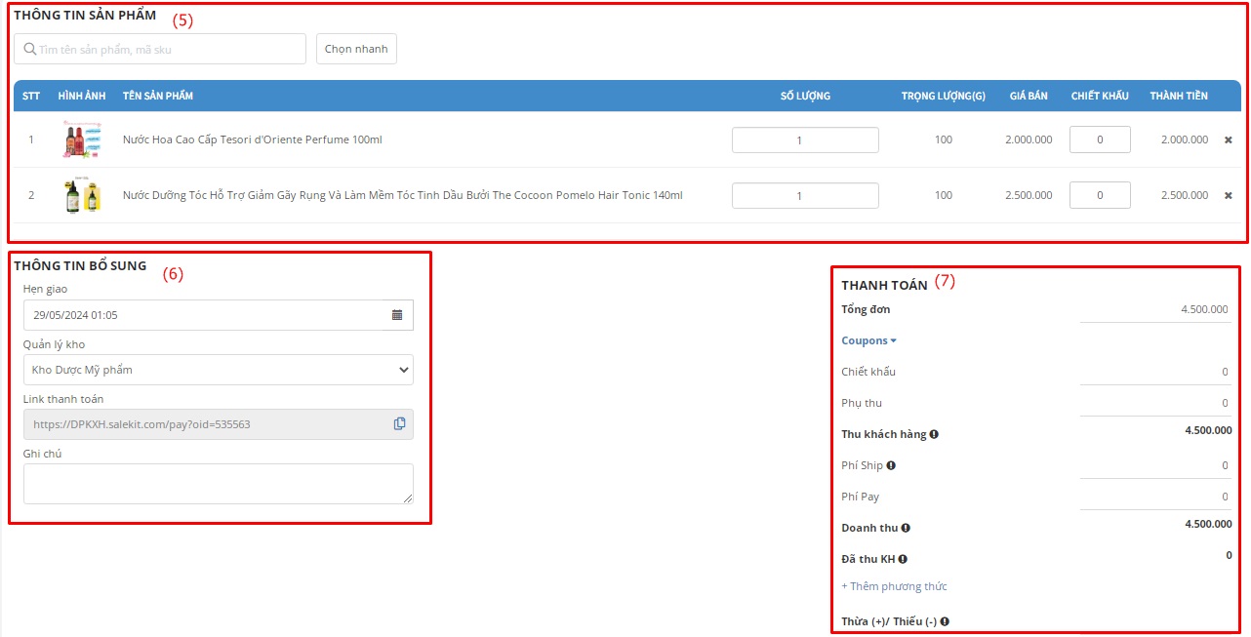The width and height of the screenshot is (1251, 637).
Task: Click info icon beside Phí Ship
Action: tap(891, 465)
